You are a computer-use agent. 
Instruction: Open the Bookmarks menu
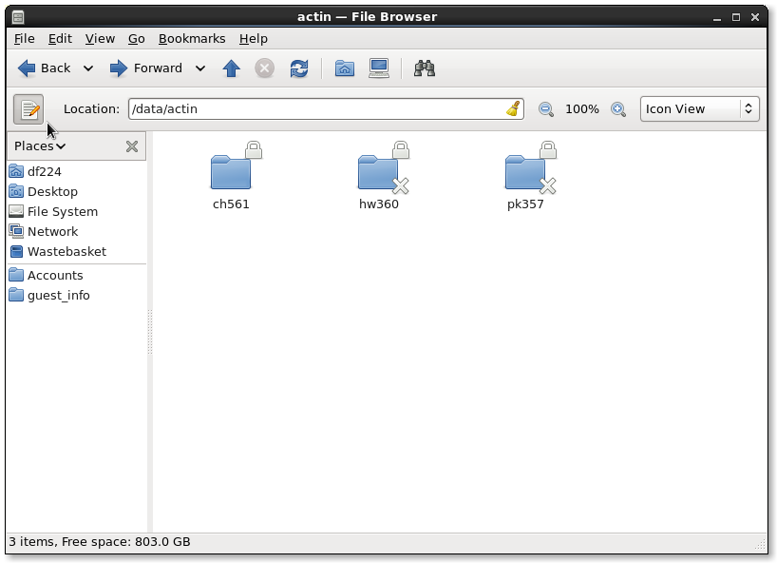(x=192, y=38)
